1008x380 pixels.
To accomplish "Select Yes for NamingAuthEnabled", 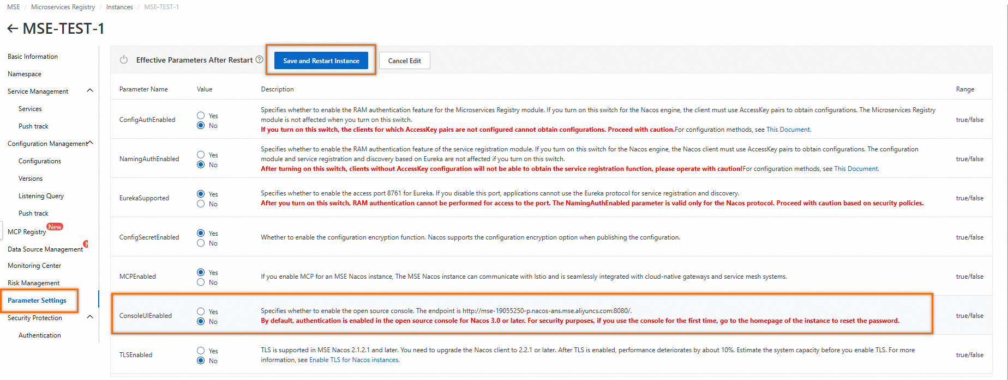I will [201, 155].
